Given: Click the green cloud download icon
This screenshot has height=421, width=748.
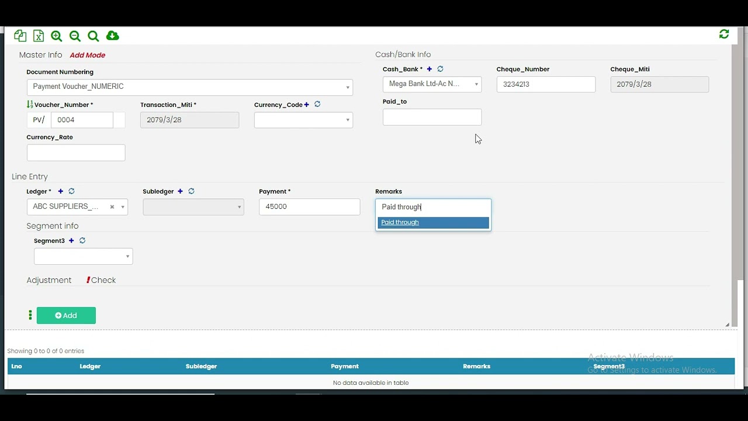Looking at the screenshot, I should pyautogui.click(x=113, y=36).
